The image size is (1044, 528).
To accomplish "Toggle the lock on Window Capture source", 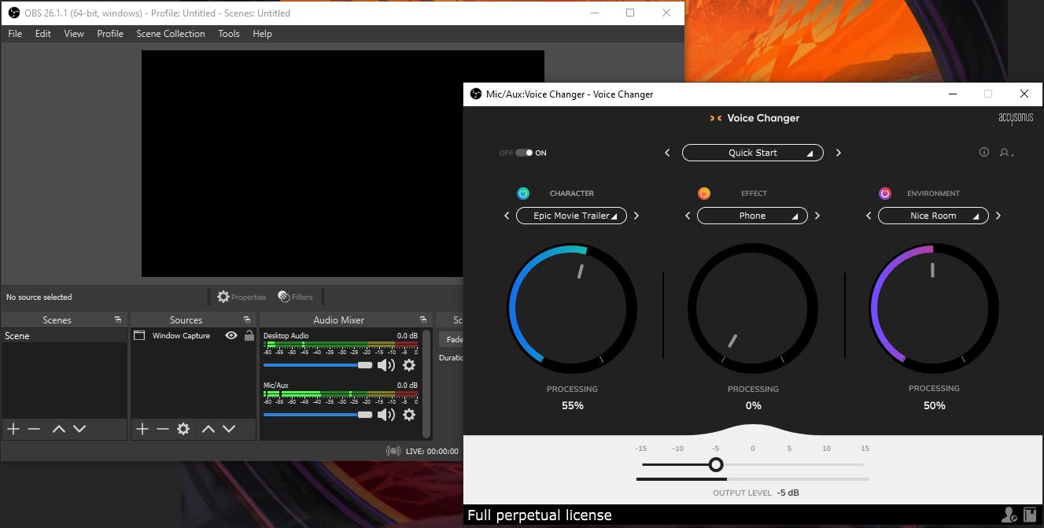I will (x=249, y=335).
